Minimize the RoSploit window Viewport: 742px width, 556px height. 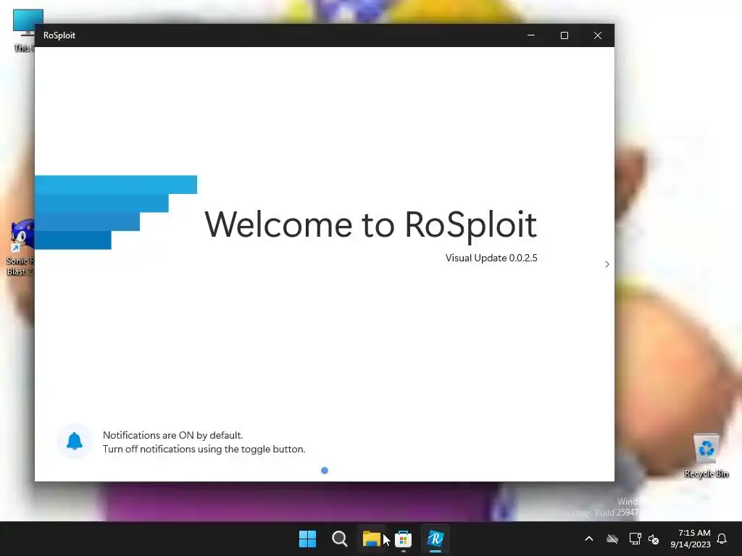tap(531, 35)
